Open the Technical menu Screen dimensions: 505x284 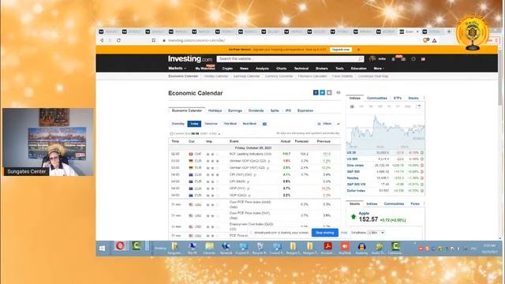click(301, 69)
